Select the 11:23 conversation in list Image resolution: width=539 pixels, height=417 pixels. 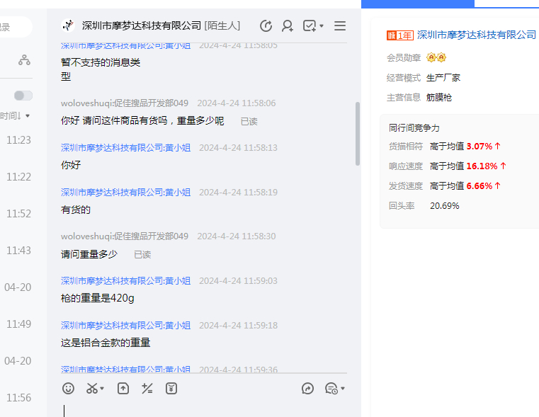click(x=18, y=140)
